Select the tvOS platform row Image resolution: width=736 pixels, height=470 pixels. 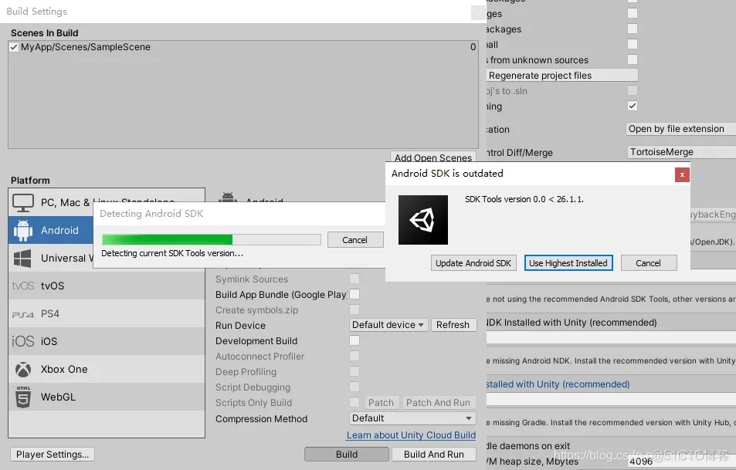coord(107,286)
